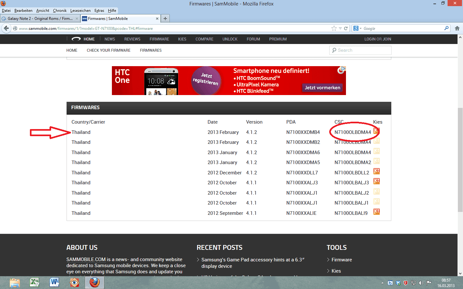Viewport: 463px width, 289px height.
Task: Reload the page using the refresh icon
Action: (346, 28)
